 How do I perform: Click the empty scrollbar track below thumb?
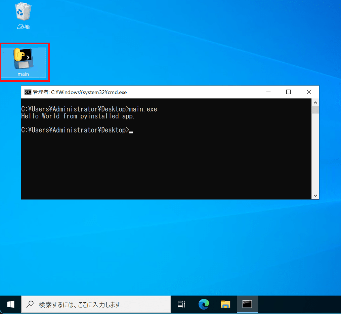(x=315, y=154)
